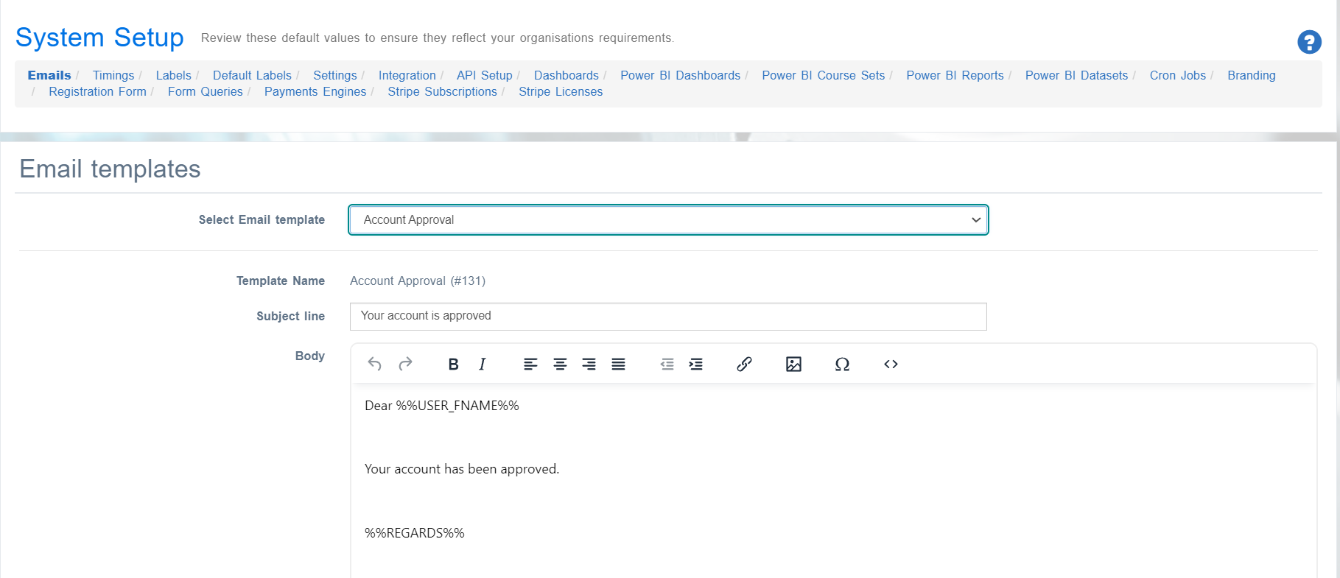The height and width of the screenshot is (578, 1340).
Task: Decrease indent in body editor
Action: [x=667, y=364]
